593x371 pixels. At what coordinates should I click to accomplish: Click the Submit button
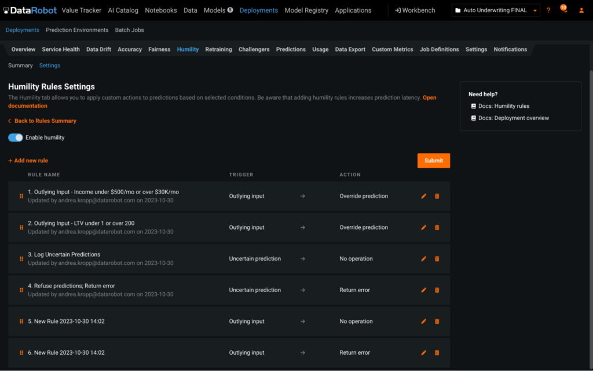point(433,161)
